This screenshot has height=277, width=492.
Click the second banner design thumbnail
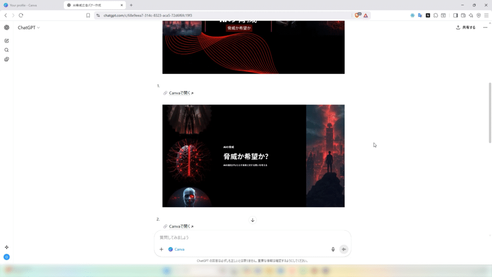point(253,156)
